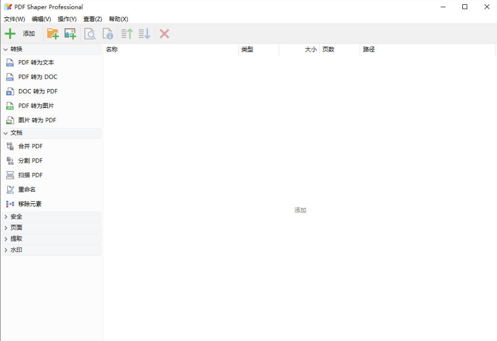Open the 操作(Y) menu
Image resolution: width=497 pixels, height=341 pixels.
click(x=67, y=19)
